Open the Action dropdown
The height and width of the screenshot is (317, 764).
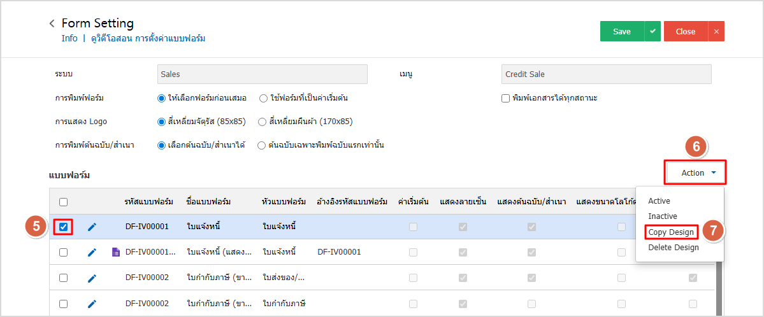point(698,173)
